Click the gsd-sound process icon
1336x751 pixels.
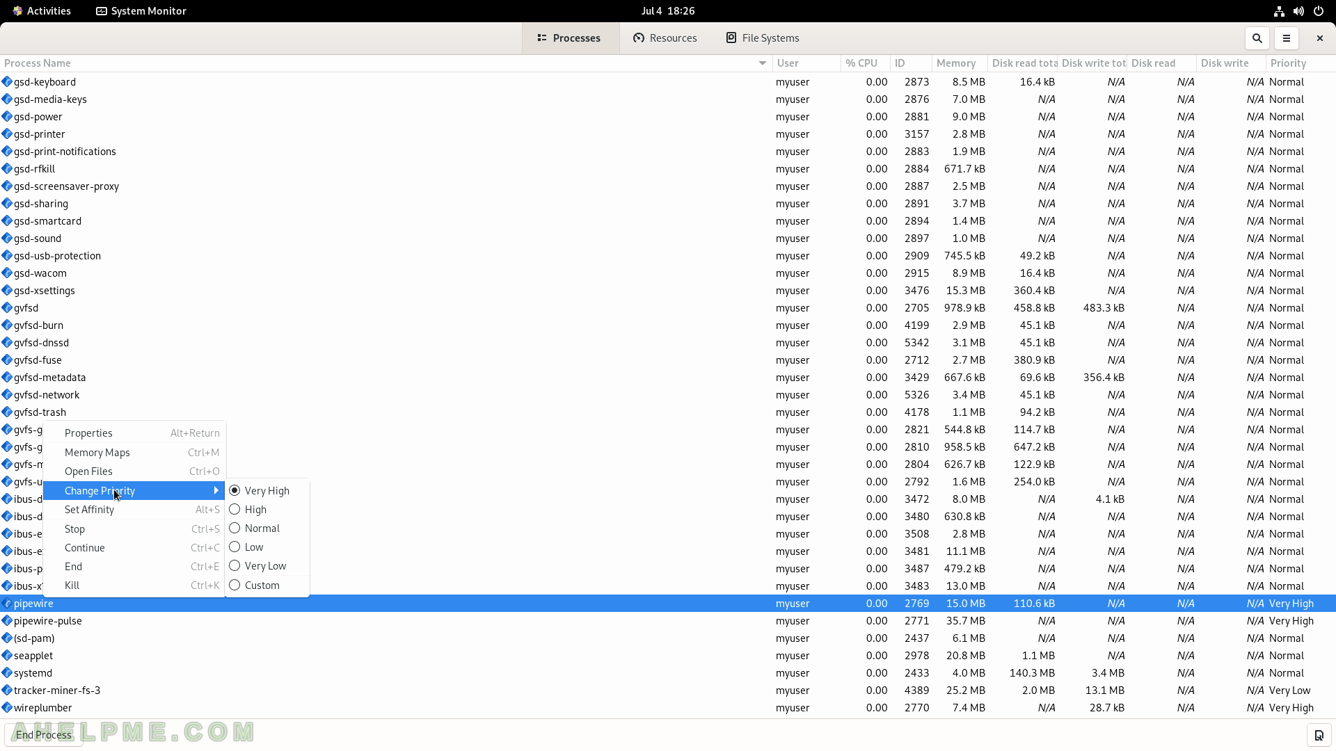7,238
